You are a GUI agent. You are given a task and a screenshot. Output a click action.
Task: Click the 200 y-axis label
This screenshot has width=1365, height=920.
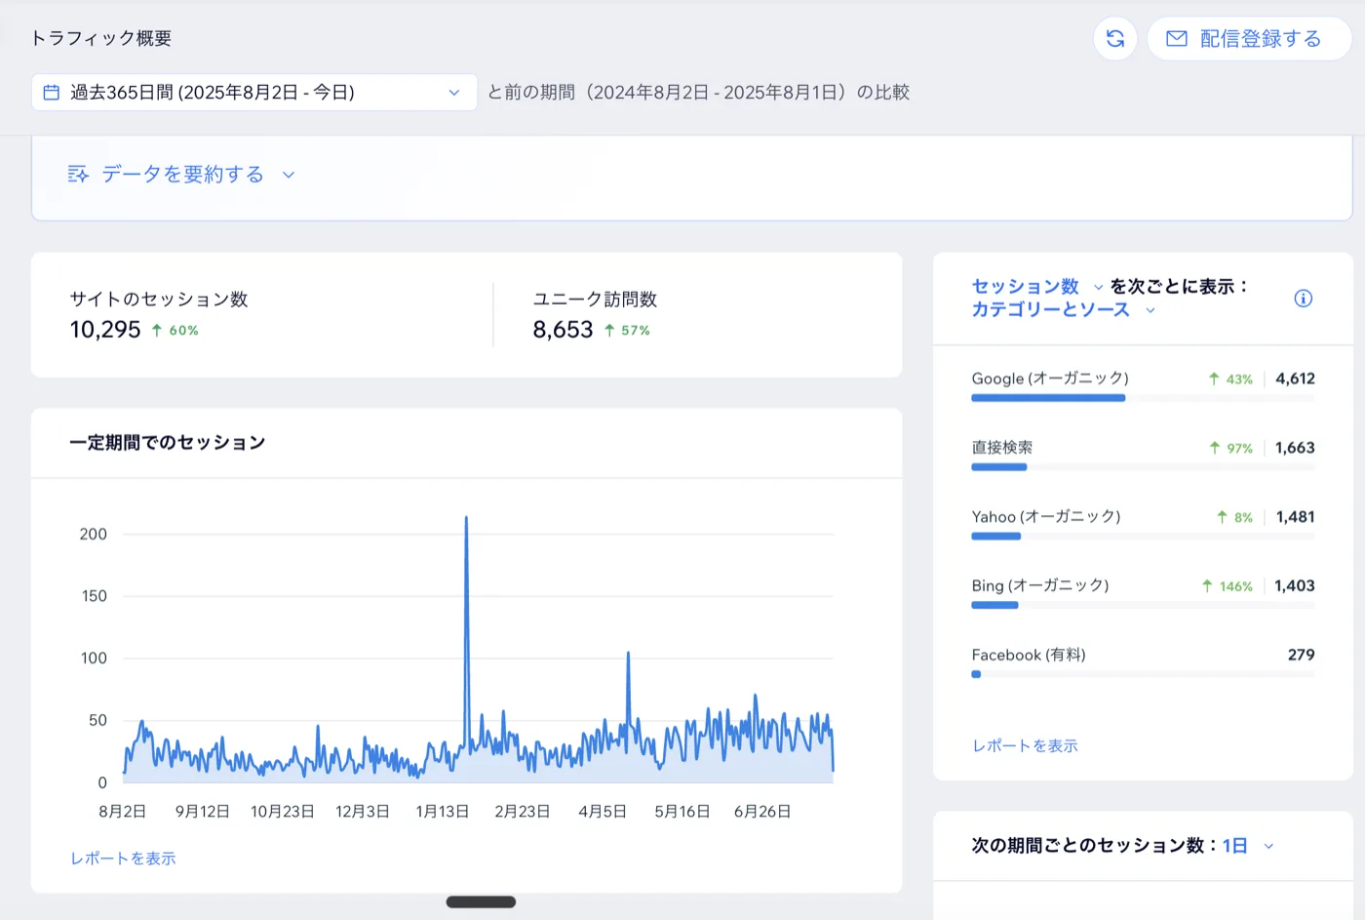(94, 534)
